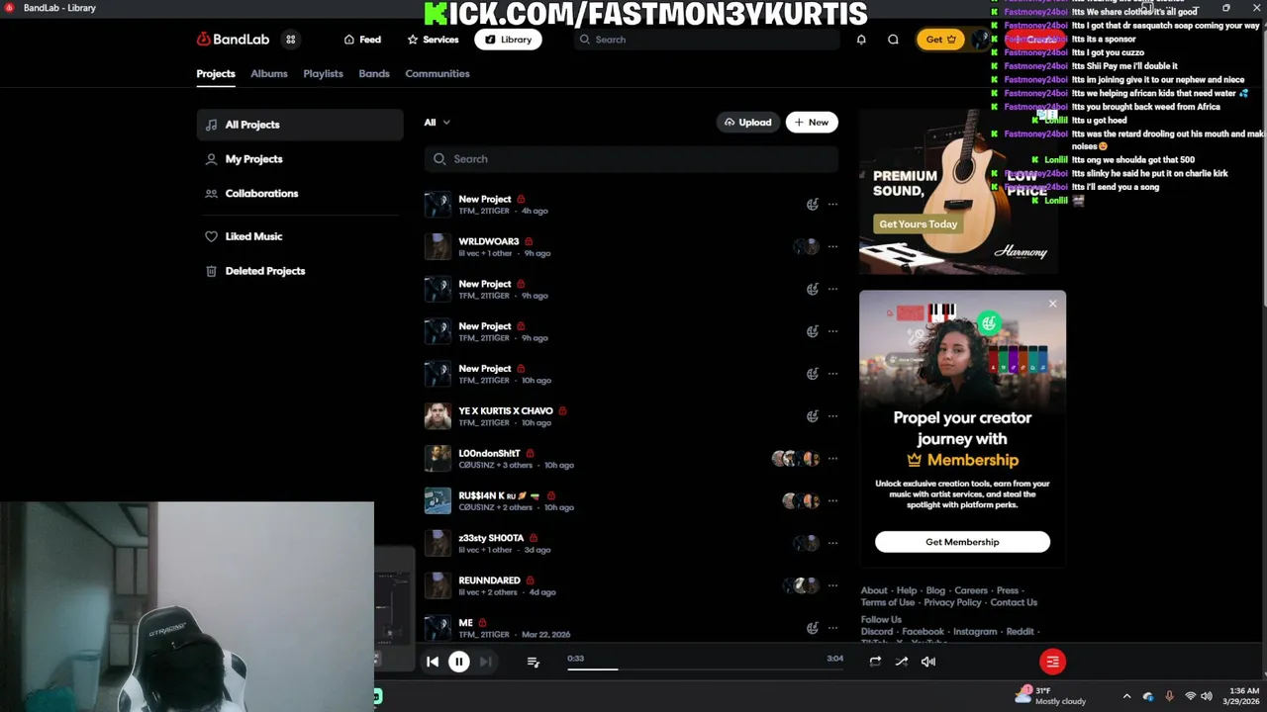Skip to next track in player
1267x712 pixels.
(485, 662)
